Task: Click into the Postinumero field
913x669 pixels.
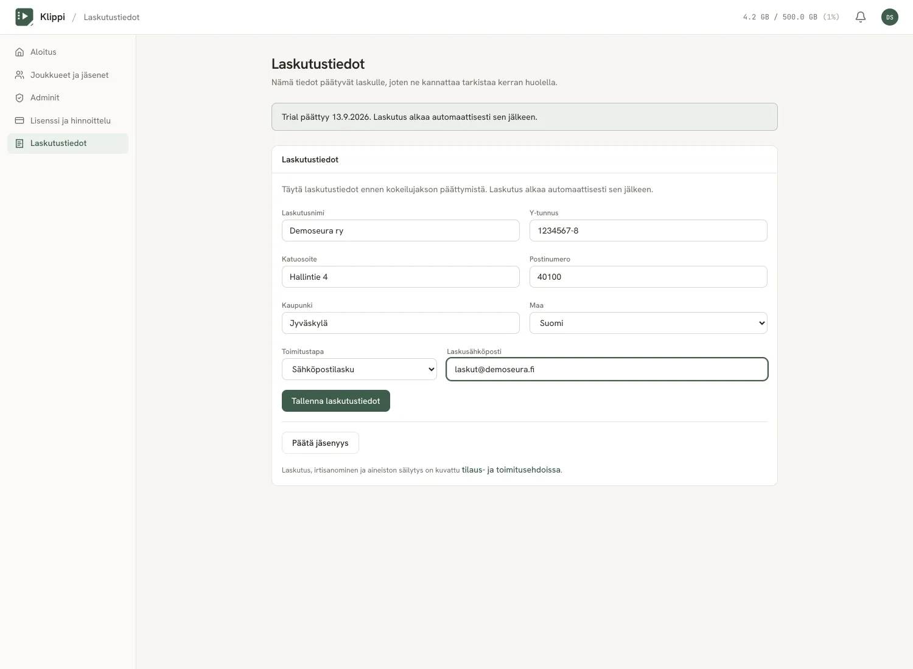Action: [x=648, y=277]
